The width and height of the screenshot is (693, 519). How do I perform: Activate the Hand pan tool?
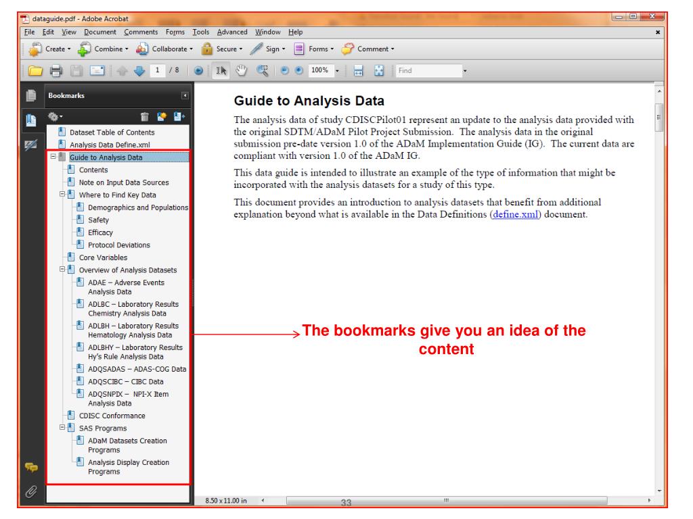pos(242,70)
